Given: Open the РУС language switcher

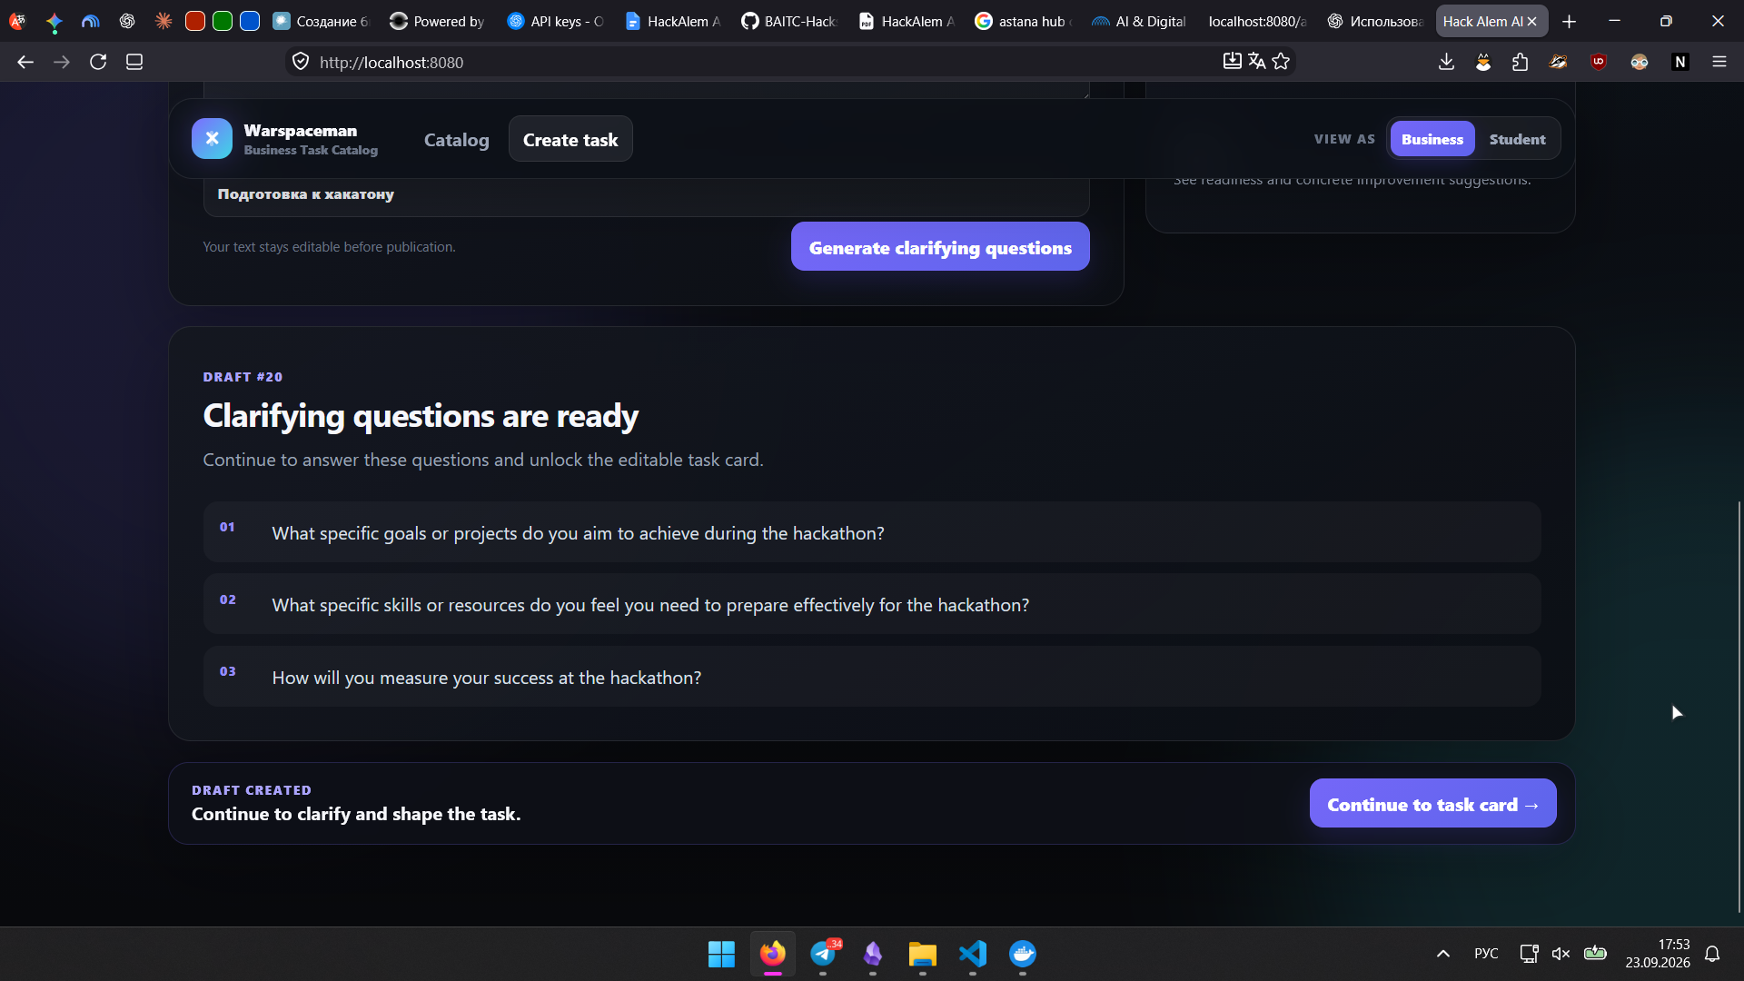Looking at the screenshot, I should tap(1486, 953).
